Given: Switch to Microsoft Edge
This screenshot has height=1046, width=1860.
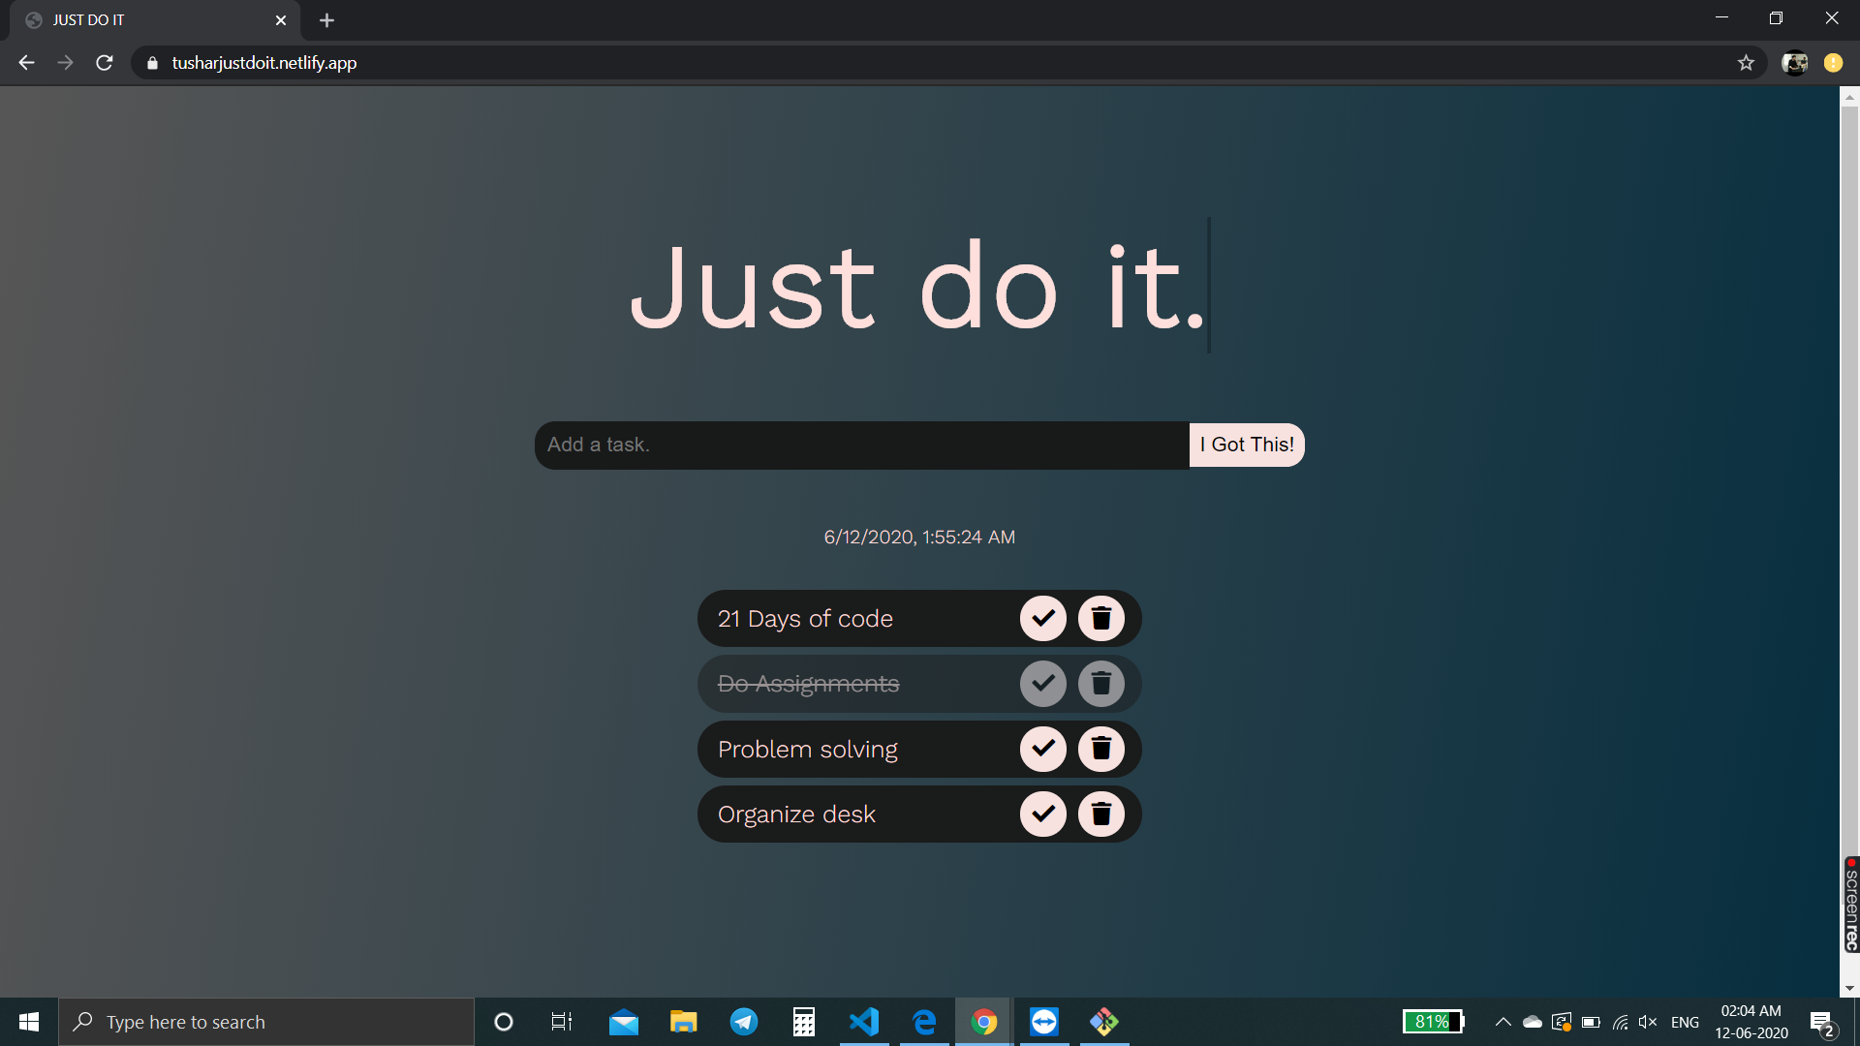Looking at the screenshot, I should click(x=924, y=1022).
